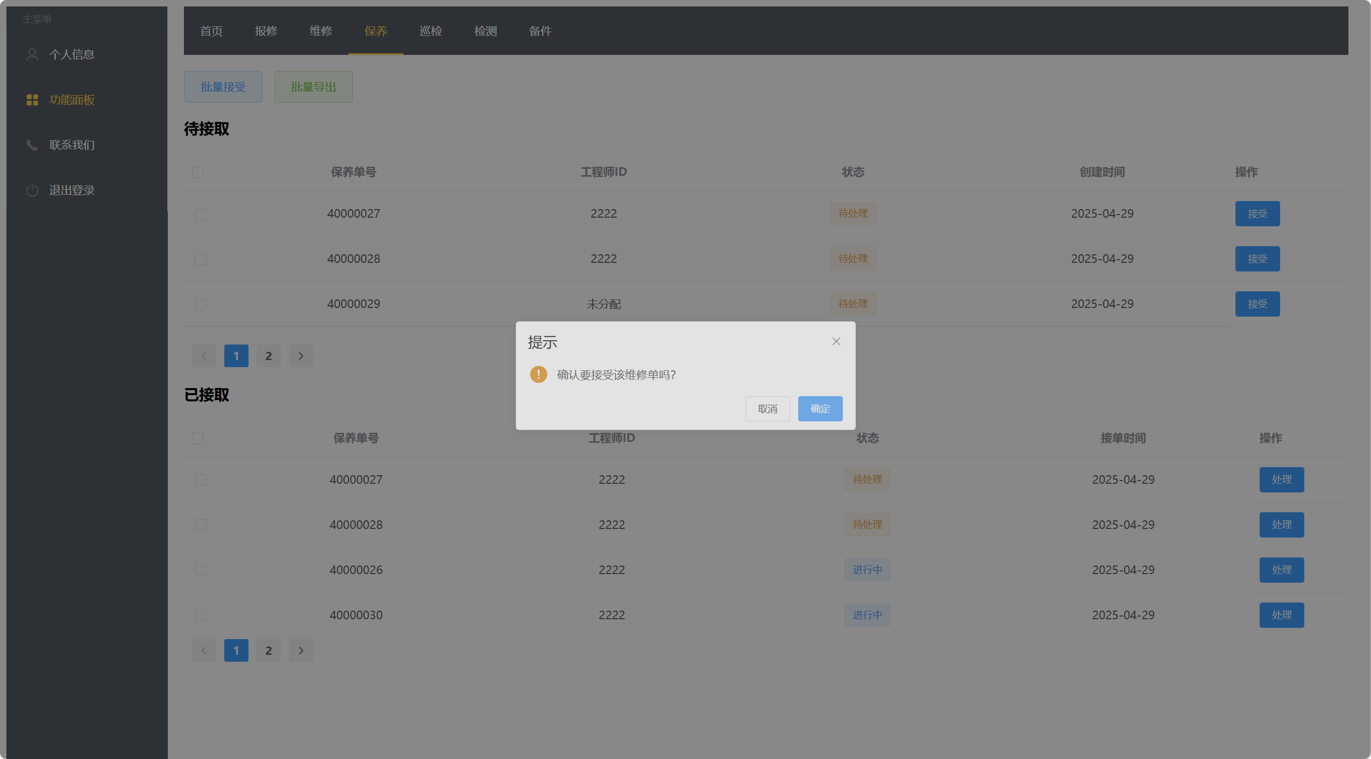Go to next page in 已接取 pagination

pos(301,650)
